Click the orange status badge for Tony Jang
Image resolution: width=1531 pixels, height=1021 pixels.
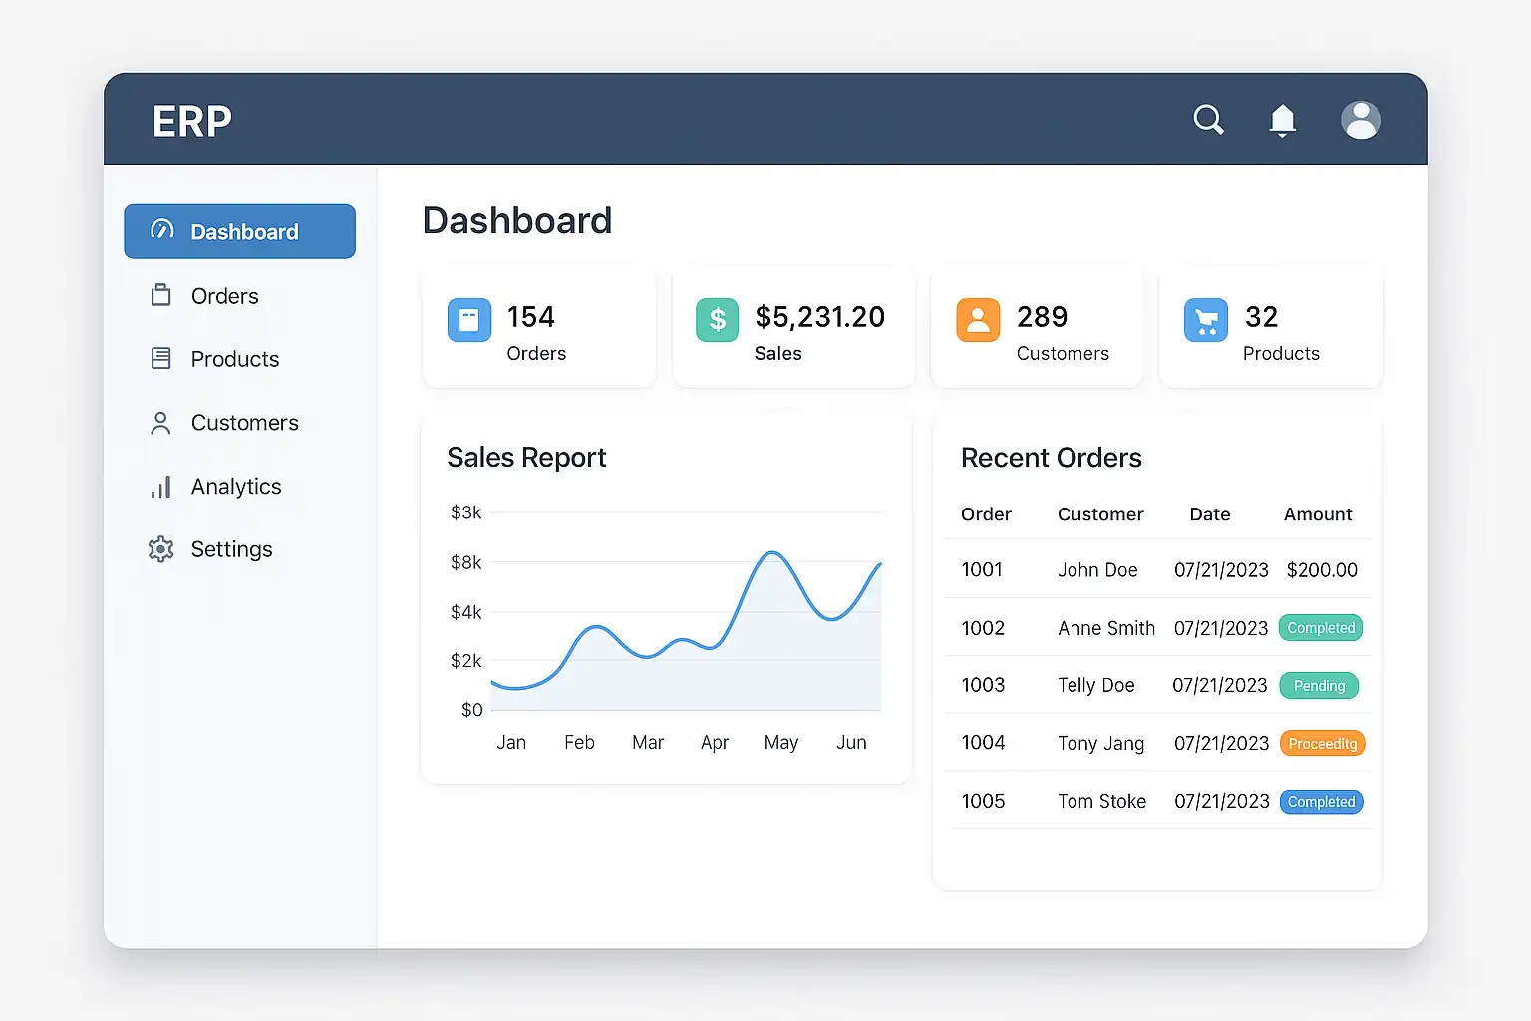tap(1322, 744)
